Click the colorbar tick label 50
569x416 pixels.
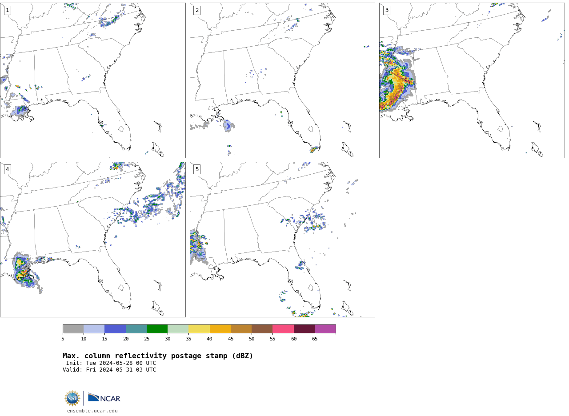point(252,339)
